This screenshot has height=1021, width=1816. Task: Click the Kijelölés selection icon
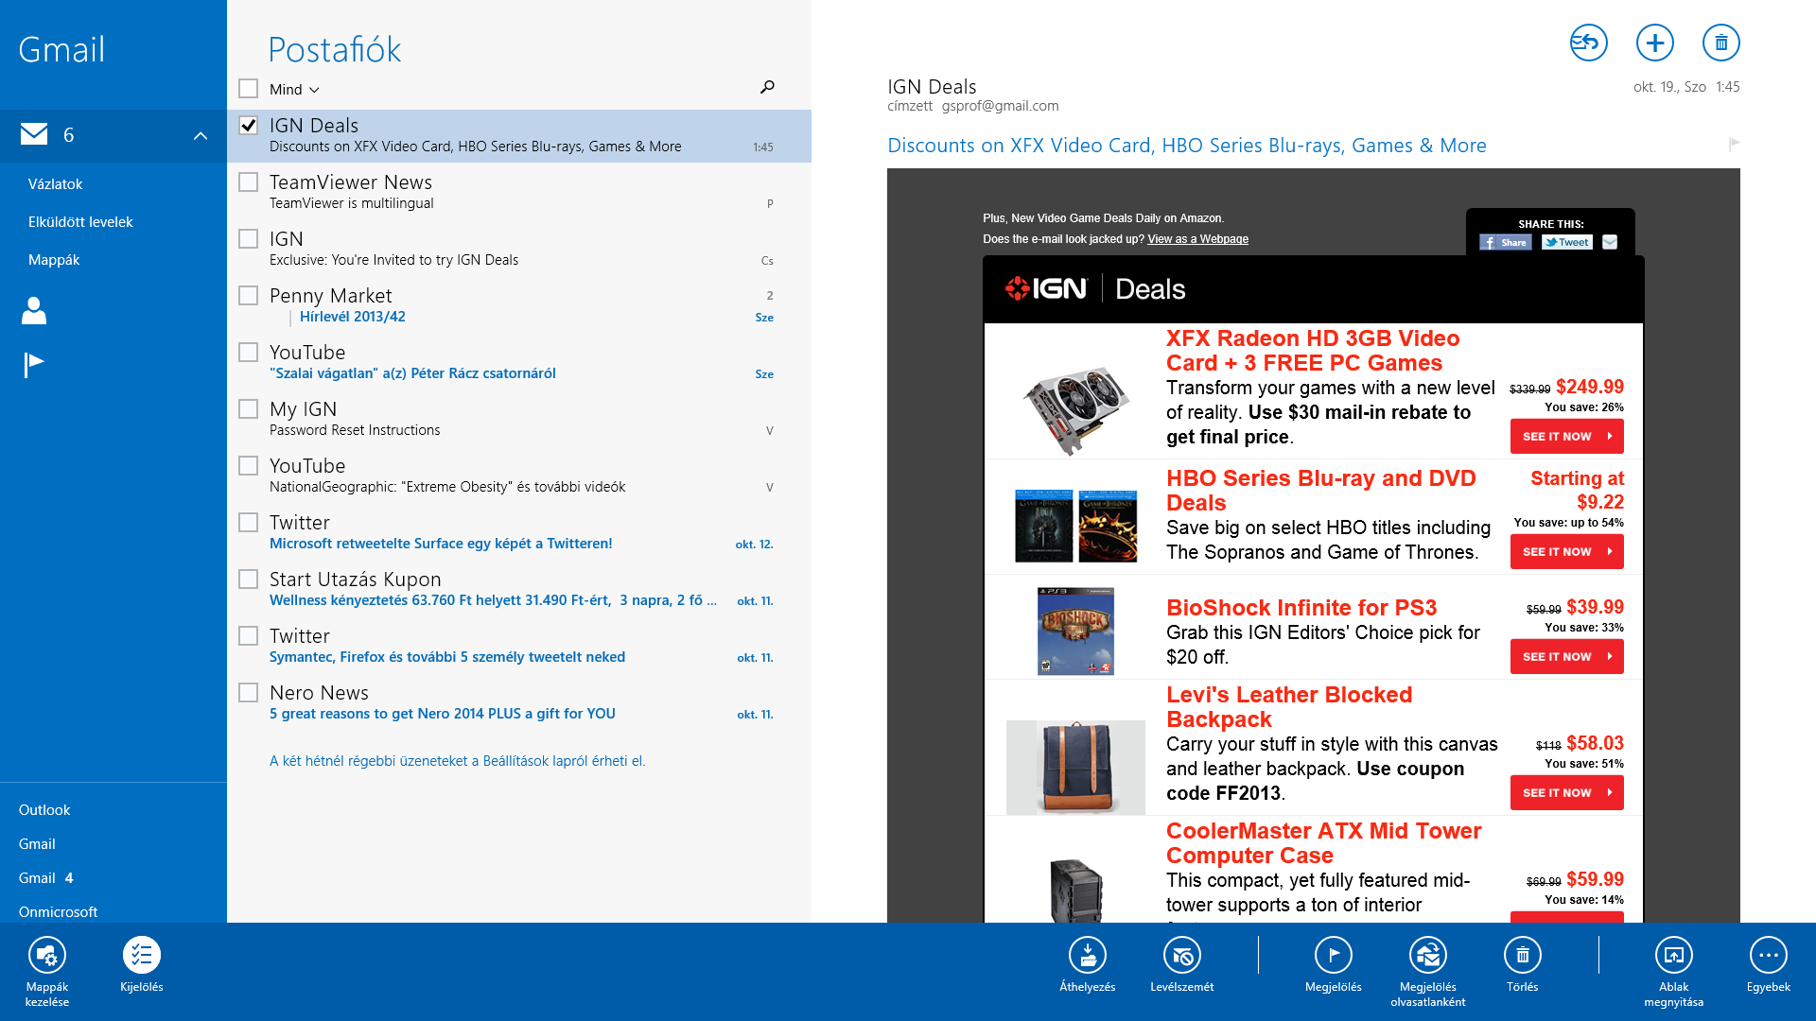coord(142,956)
